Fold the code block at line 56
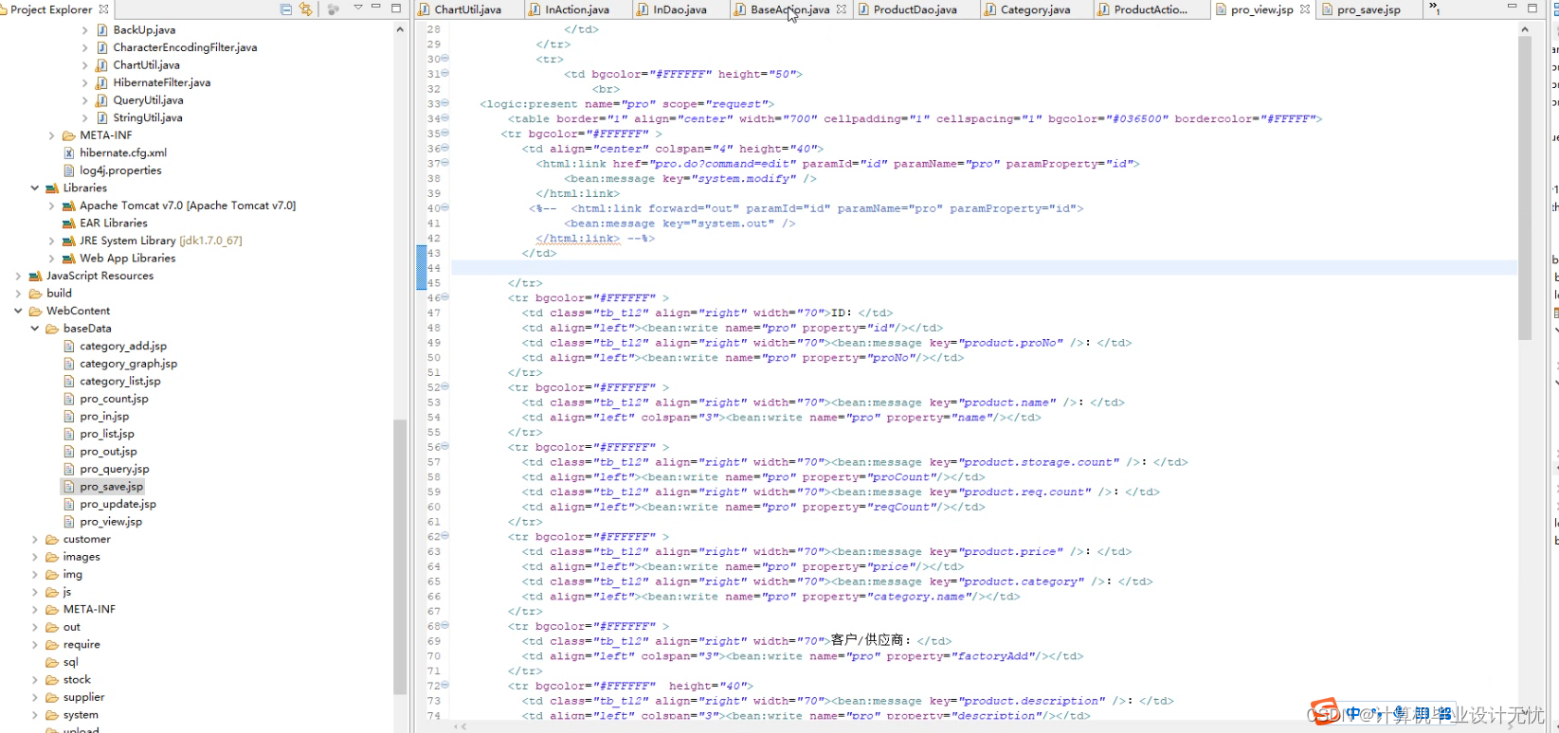 coord(445,446)
